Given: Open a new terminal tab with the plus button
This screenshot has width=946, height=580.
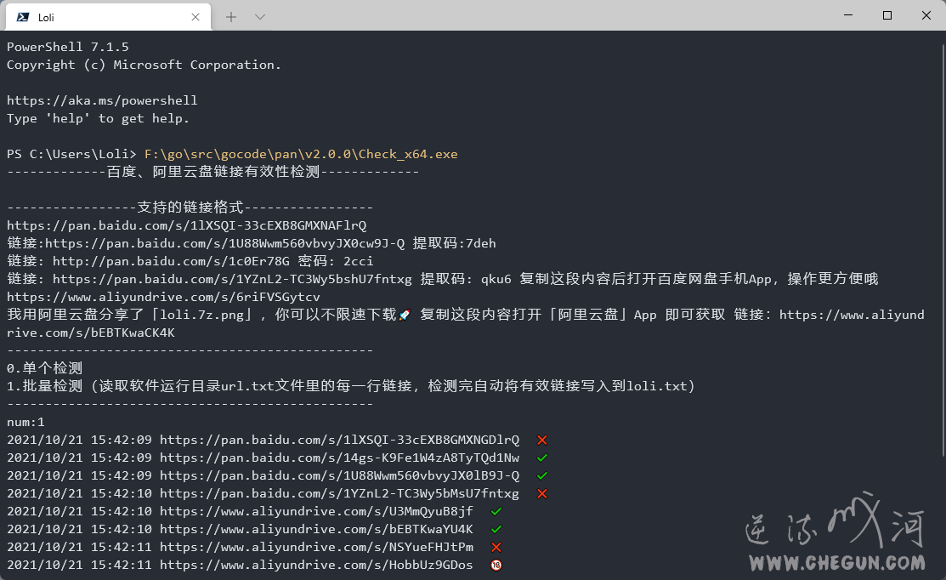Looking at the screenshot, I should tap(231, 17).
